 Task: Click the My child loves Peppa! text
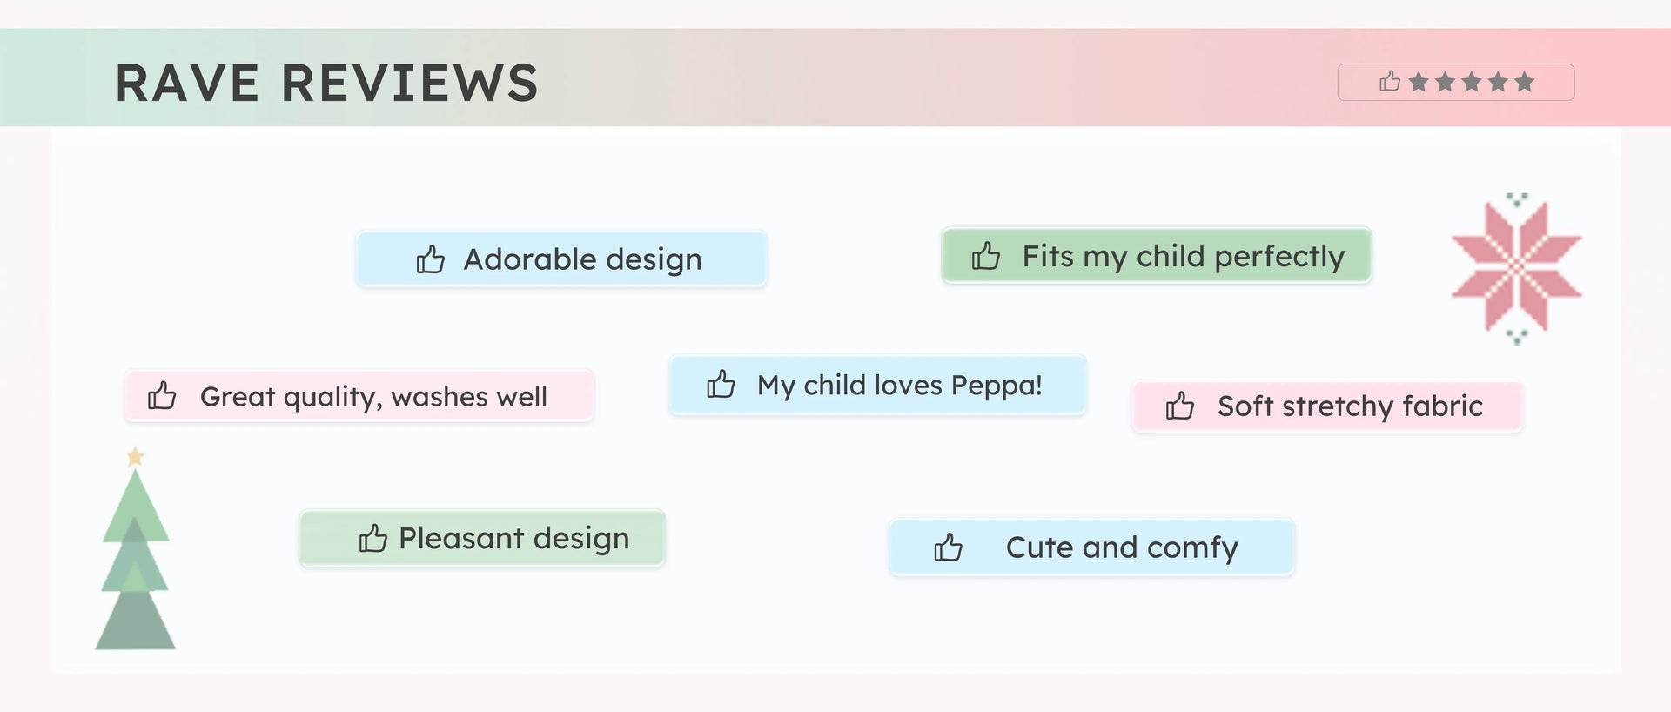click(x=899, y=385)
